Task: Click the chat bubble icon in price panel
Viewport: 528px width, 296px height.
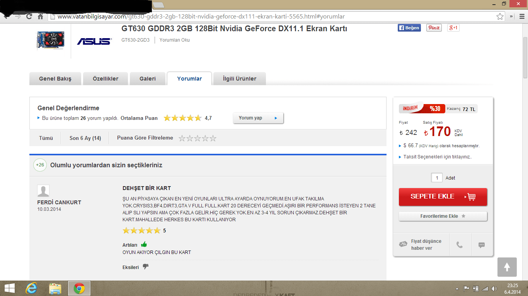Action: pos(482,245)
